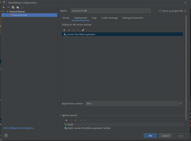Select the servlet-first:Web exploded artifact
The image size is (191, 141).
pos(81,34)
